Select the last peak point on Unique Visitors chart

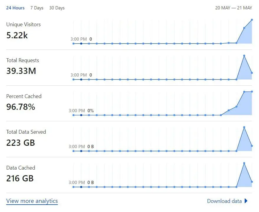(x=252, y=20)
